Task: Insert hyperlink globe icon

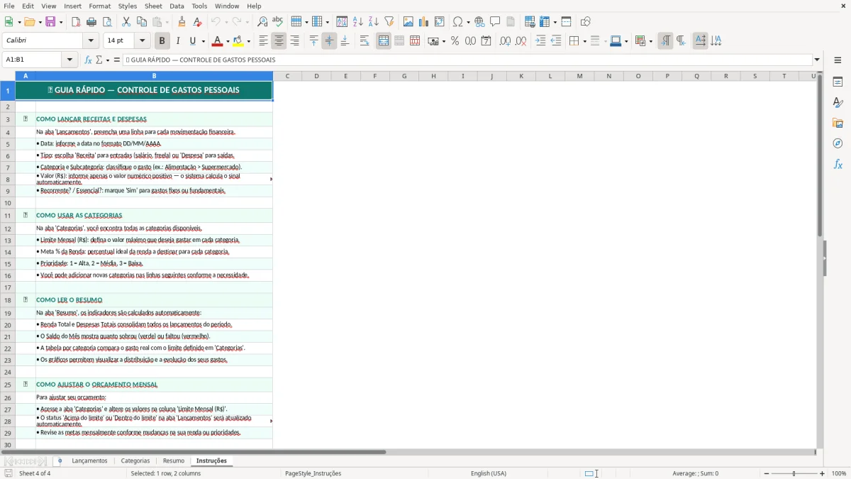Action: click(x=479, y=22)
